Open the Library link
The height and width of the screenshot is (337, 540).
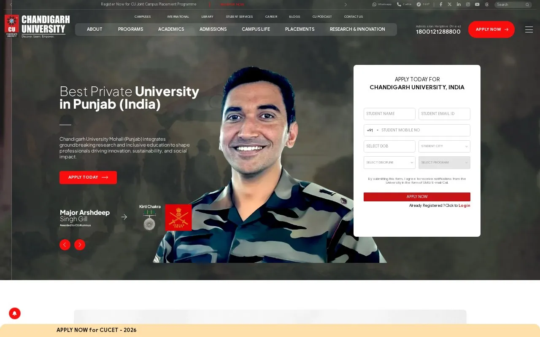coord(207,16)
